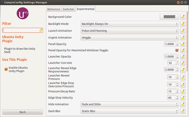Decrease Launcher Reveal Pressure with down arrow
189x117 pixels.
[177, 78]
